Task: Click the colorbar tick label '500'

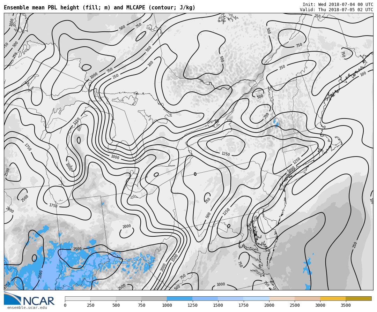Action: click(116, 305)
